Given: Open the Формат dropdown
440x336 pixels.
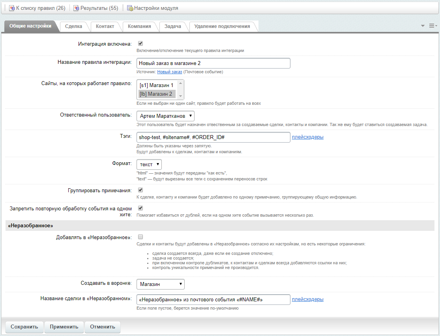Looking at the screenshot, I should (x=149, y=164).
